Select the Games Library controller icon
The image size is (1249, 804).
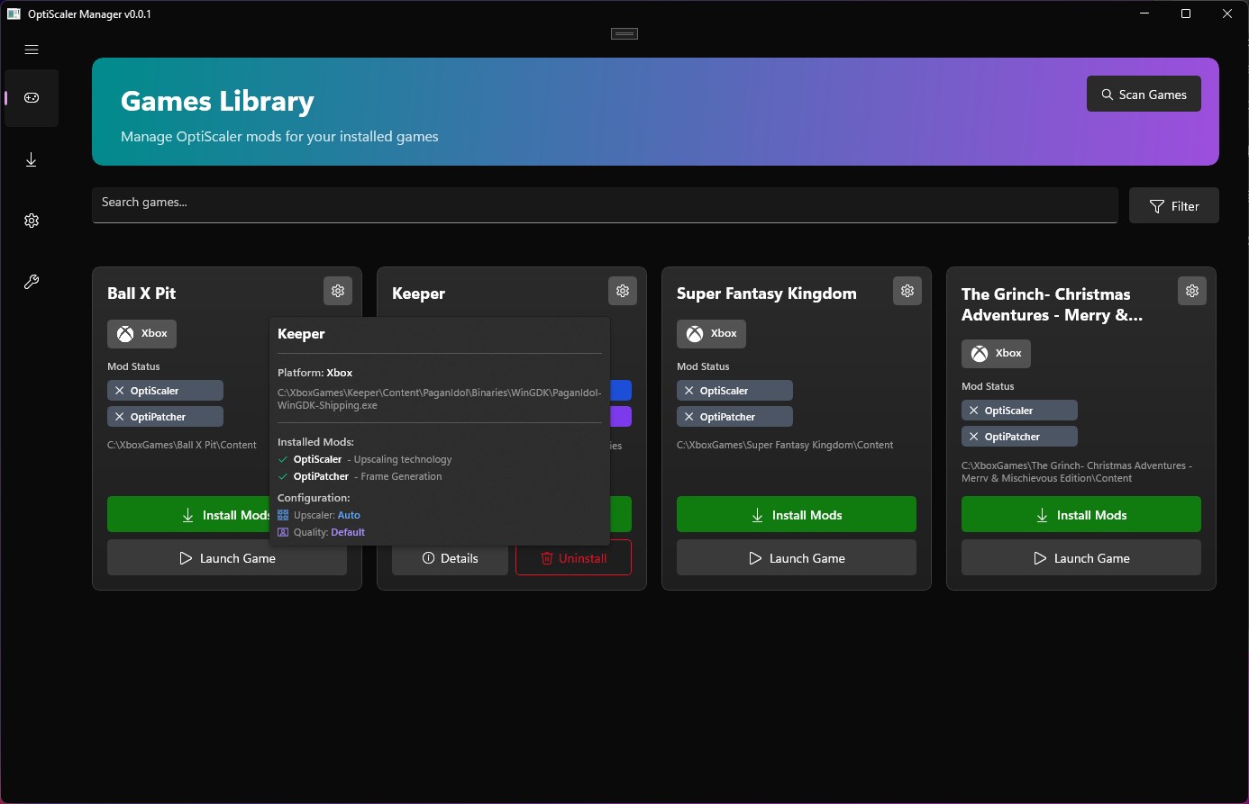pyautogui.click(x=32, y=98)
